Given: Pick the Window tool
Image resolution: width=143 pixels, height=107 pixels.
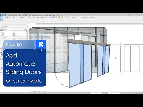Looking at the screenshot, I should pos(10,18).
